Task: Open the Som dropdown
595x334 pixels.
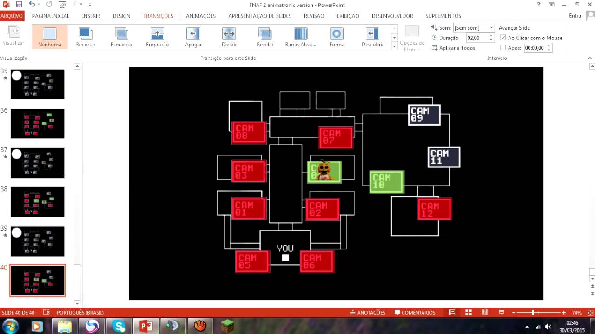Action: pos(491,28)
